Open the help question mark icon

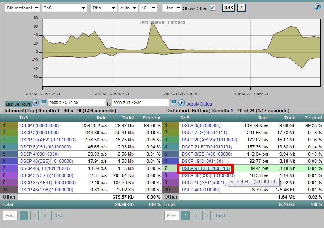pos(317,7)
